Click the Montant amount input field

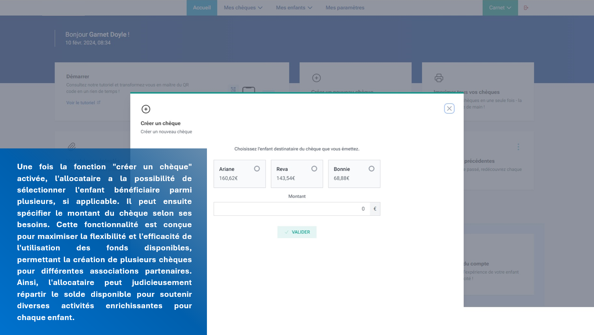pos(292,209)
